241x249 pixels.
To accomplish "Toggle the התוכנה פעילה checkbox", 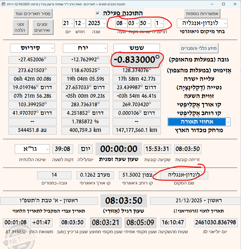I will 98,13.
